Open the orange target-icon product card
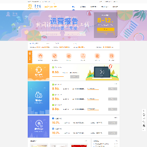This screenshot has width=147, height=147. pos(38,72)
